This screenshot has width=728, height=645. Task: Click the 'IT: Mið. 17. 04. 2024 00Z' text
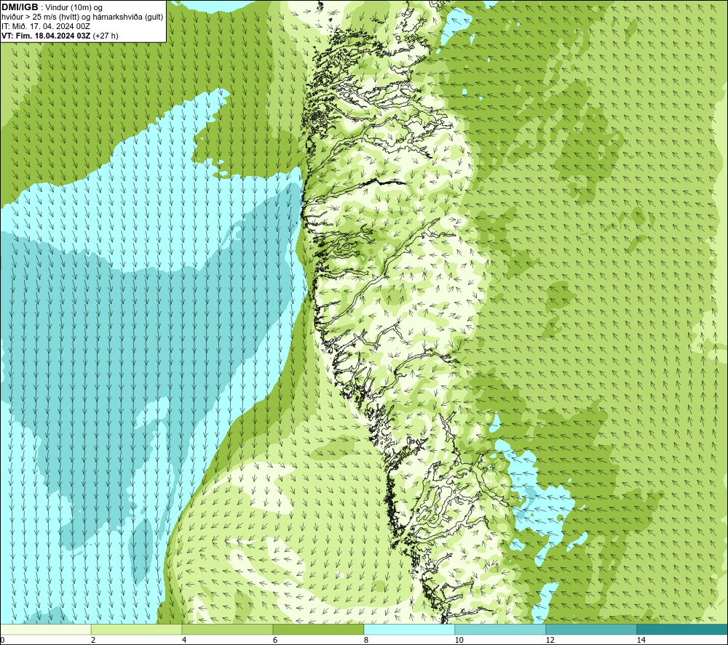pos(45,26)
